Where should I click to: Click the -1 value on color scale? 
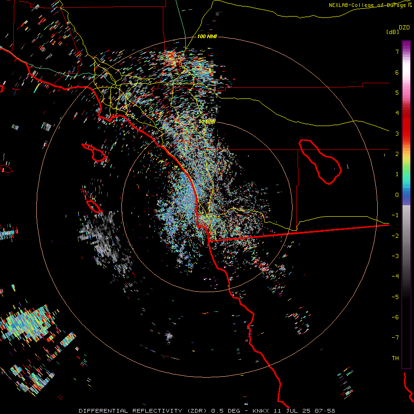[395, 215]
